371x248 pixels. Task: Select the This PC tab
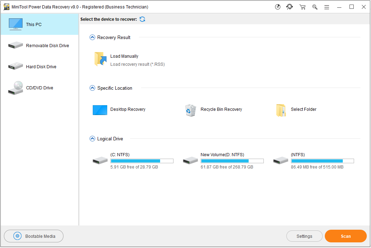pos(39,24)
